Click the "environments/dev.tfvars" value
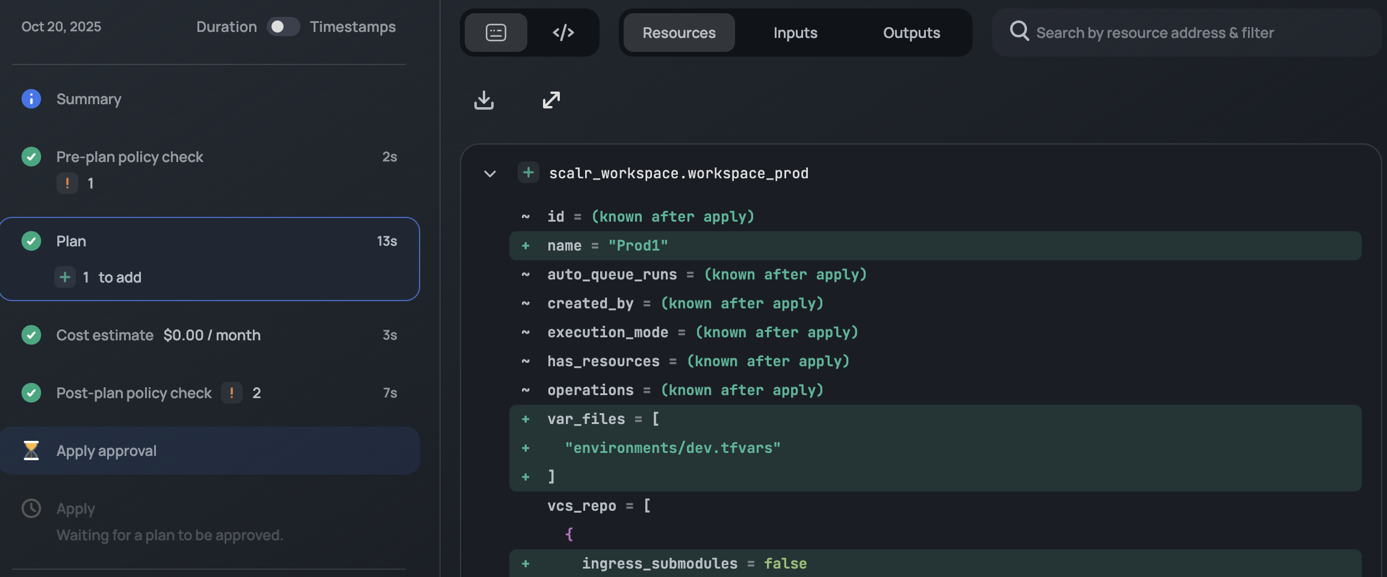The image size is (1387, 577). pos(672,448)
